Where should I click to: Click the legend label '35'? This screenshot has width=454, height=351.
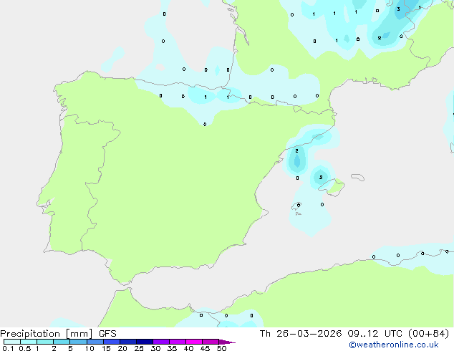pos(172,348)
